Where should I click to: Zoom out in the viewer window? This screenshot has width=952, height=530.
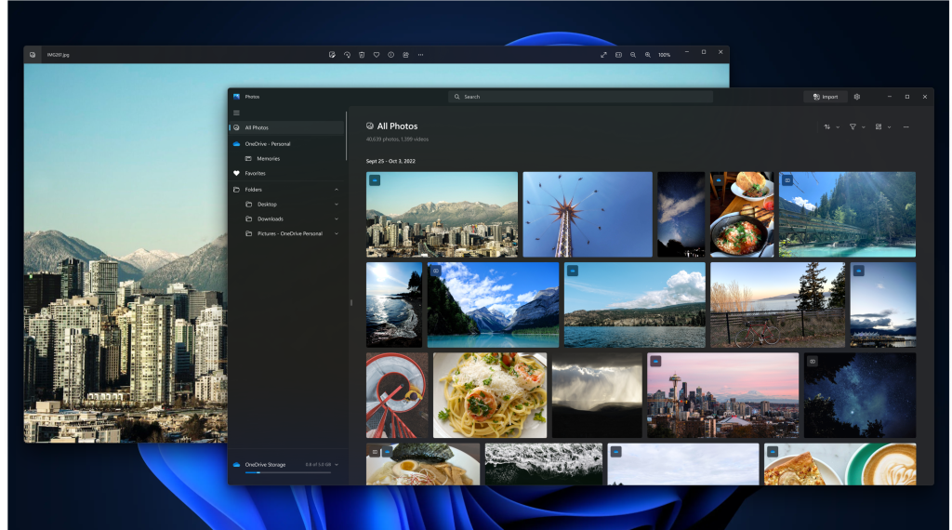[x=632, y=55]
